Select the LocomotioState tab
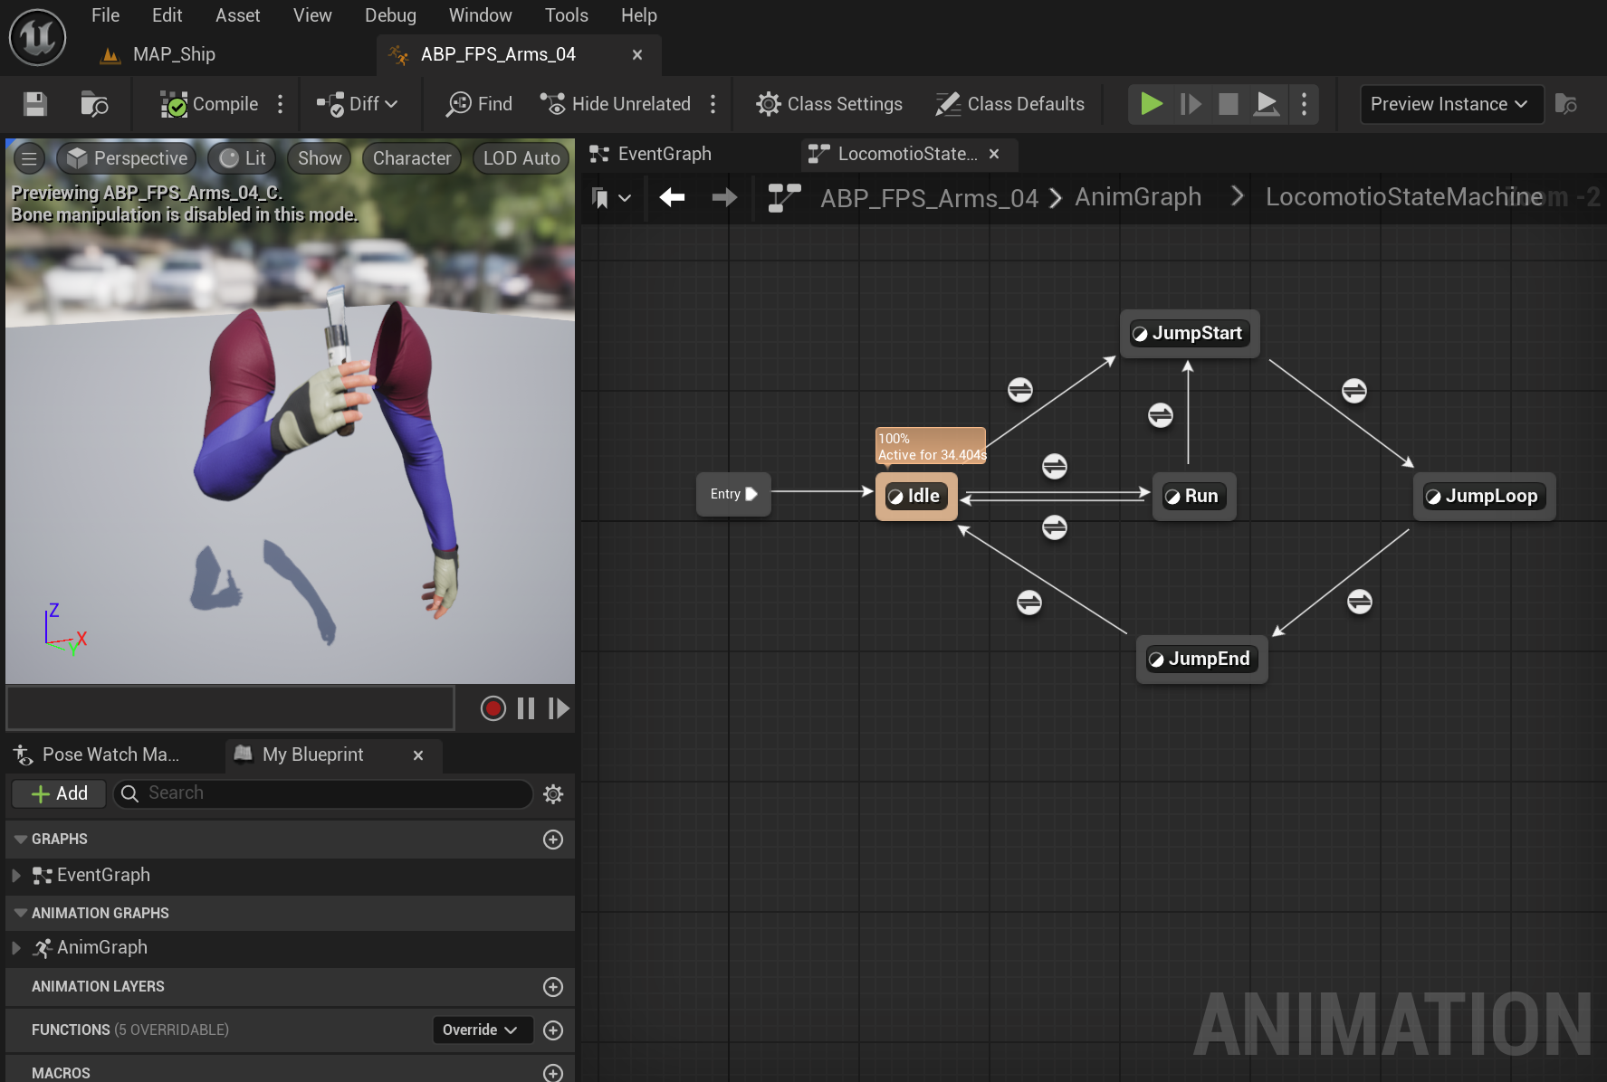Viewport: 1607px width, 1082px height. pyautogui.click(x=894, y=154)
